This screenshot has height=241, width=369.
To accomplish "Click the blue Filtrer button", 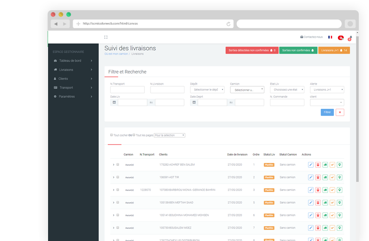I will coord(327,112).
